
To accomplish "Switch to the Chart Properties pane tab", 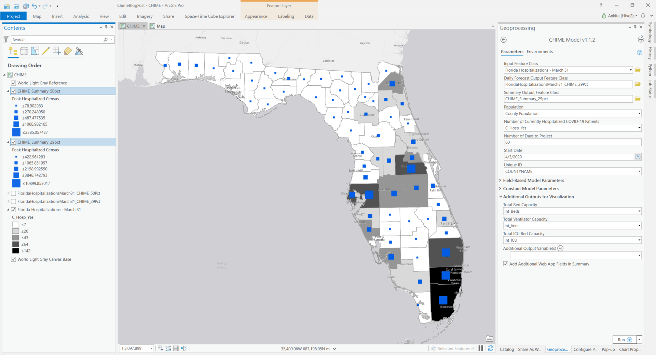I will 630,349.
